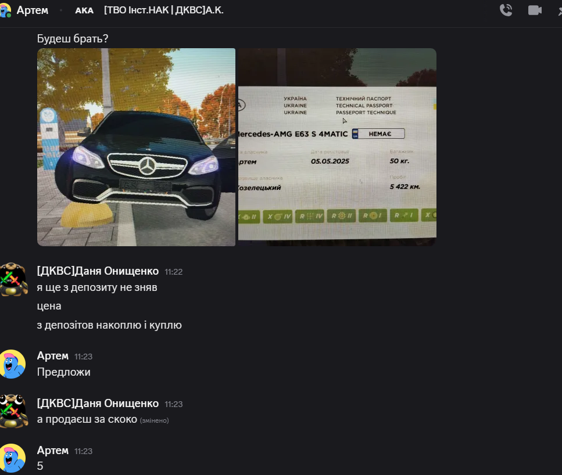Click the 11:22 timestamp
Image resolution: width=562 pixels, height=475 pixels.
click(173, 272)
